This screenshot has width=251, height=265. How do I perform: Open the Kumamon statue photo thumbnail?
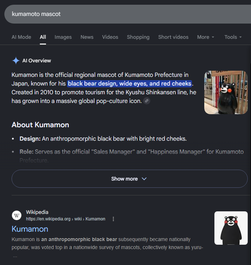click(226, 92)
